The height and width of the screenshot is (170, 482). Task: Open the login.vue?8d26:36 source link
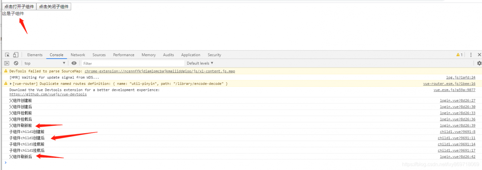pos(458,119)
